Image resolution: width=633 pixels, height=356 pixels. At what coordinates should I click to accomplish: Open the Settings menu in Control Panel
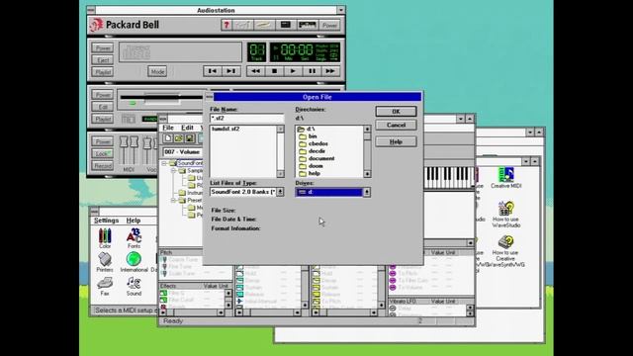[x=106, y=221]
